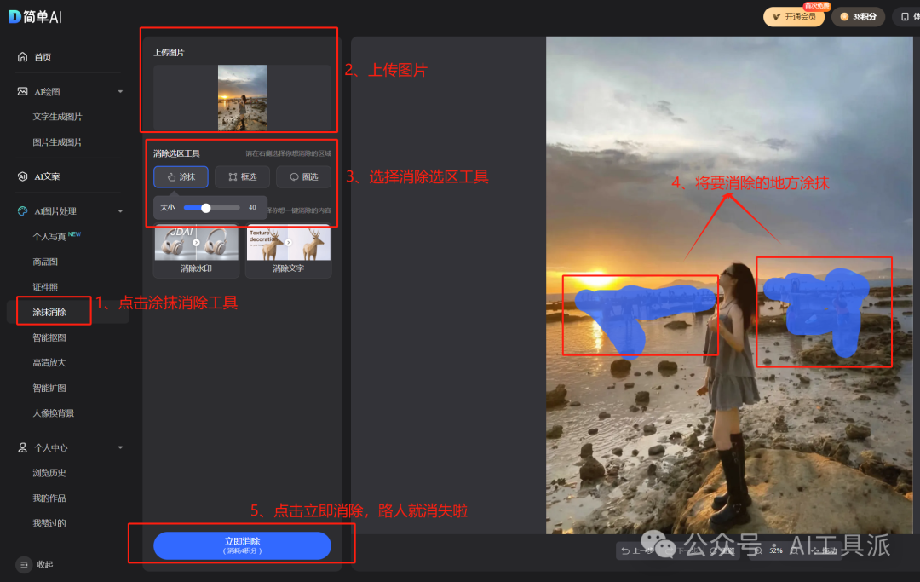
Task: Click 下一步 redo button
Action: [683, 551]
